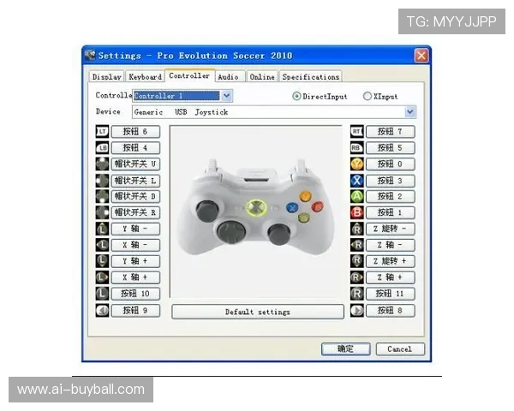Click the Start button icon beside 按钮 8

(357, 310)
